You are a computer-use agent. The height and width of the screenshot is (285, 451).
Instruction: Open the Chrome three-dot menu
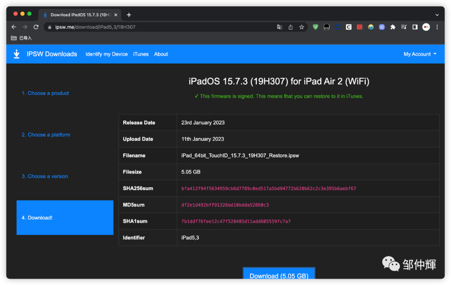[437, 27]
